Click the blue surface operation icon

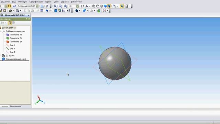pos(84,11)
